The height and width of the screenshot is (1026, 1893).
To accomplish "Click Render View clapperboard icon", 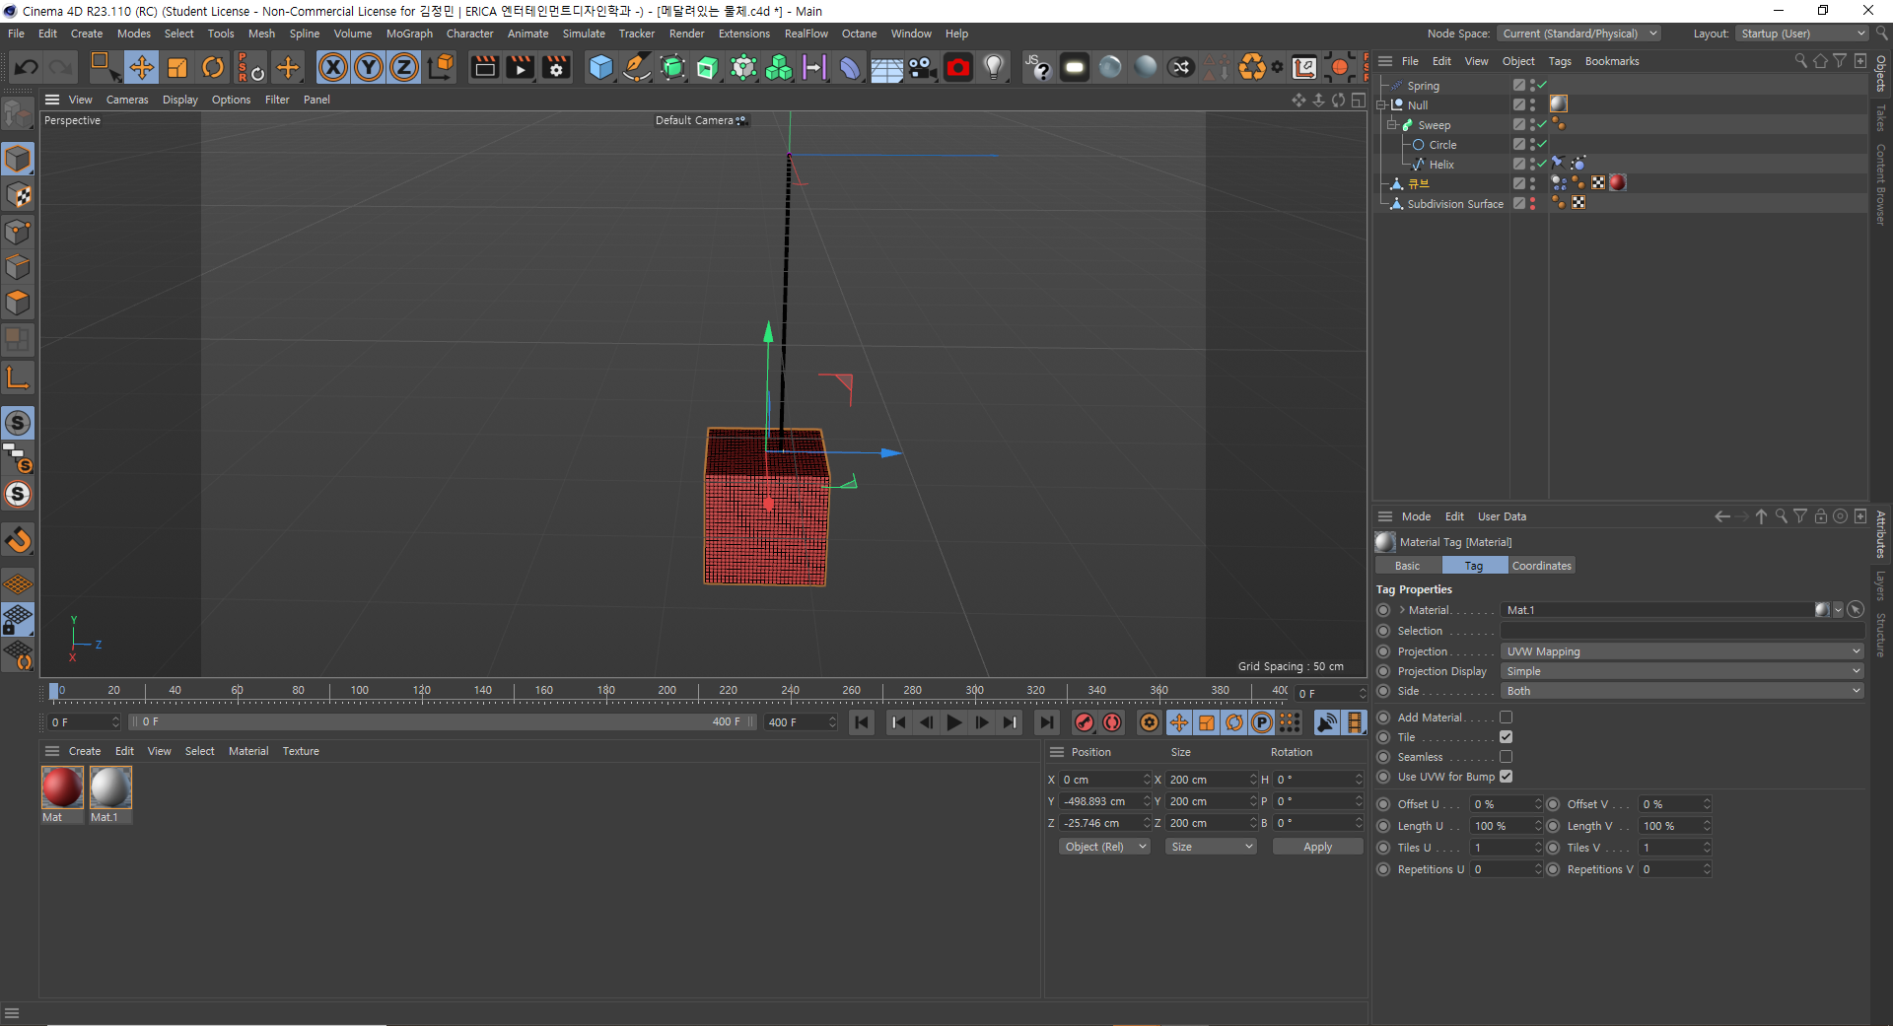I will point(484,67).
